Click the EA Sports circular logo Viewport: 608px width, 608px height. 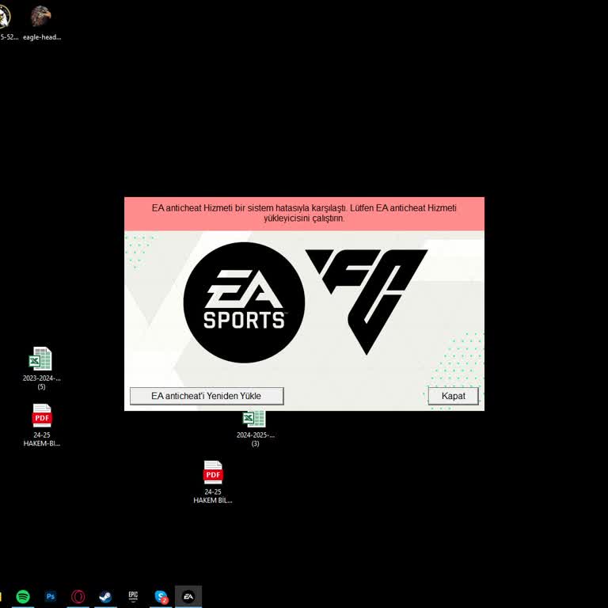[244, 303]
